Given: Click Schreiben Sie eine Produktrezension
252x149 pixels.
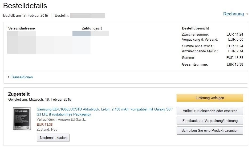Looking at the screenshot, I should click(210, 130).
